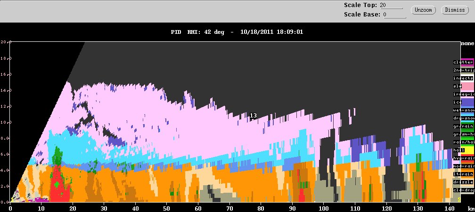475x212 pixels.
Task: Click the 'km' axis unit label
Action: coord(471,209)
